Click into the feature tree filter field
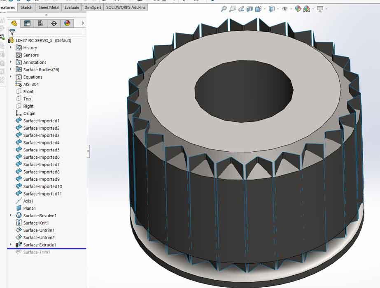The image size is (380, 288). pyautogui.click(x=47, y=32)
